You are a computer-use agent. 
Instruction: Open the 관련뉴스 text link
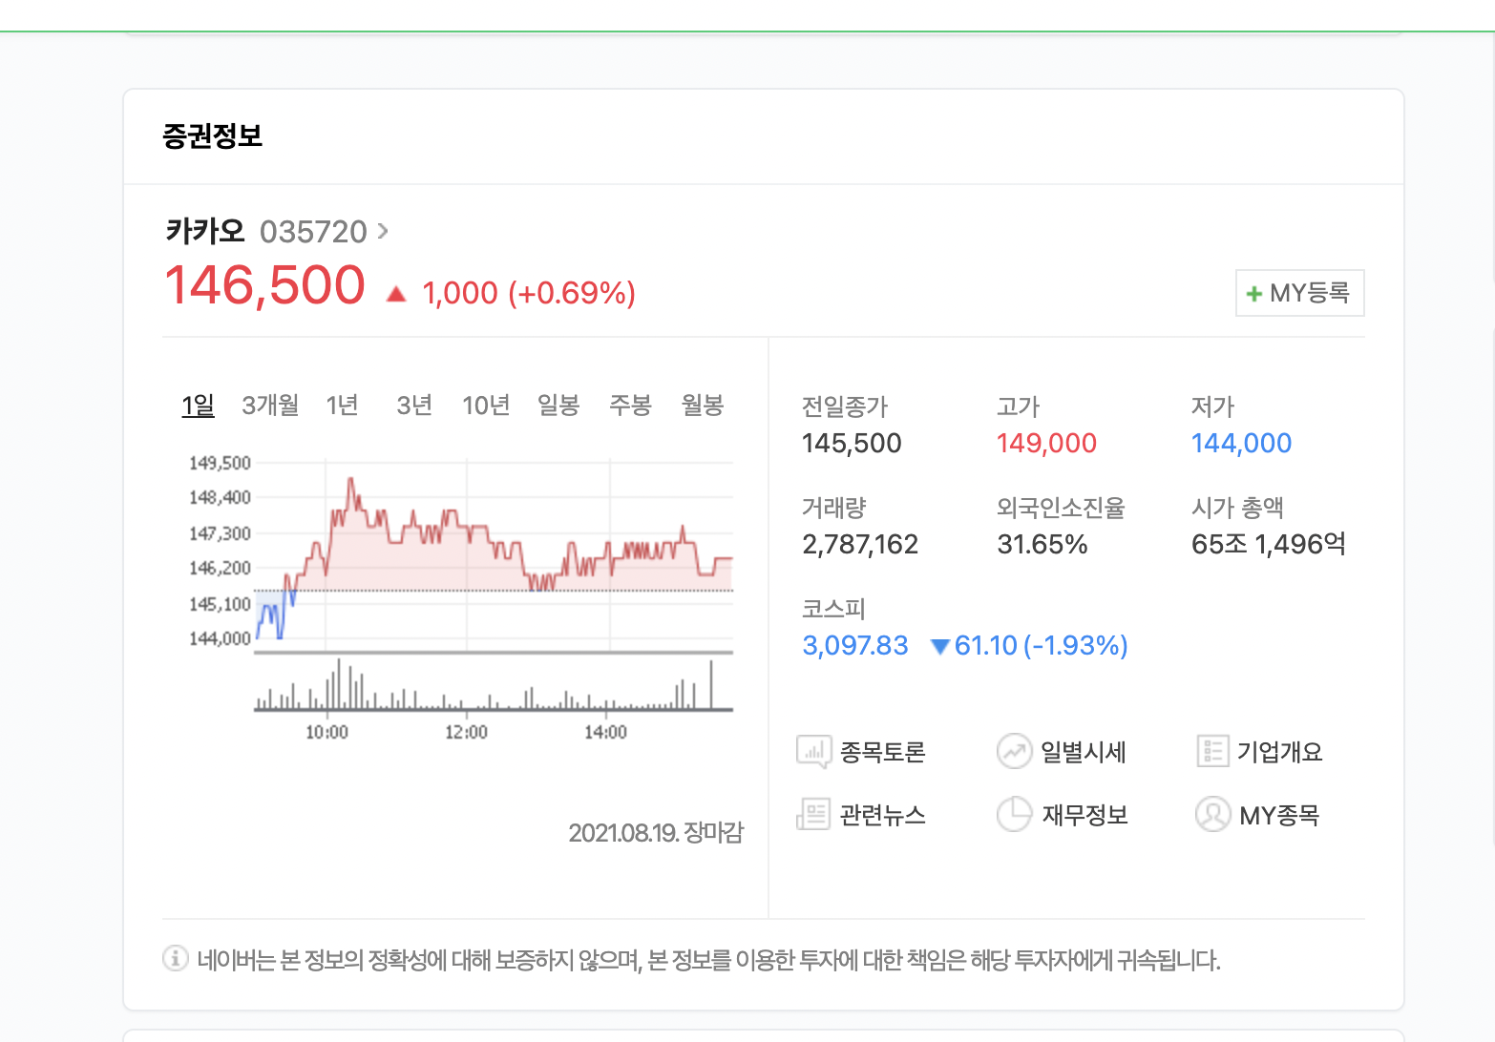coord(882,815)
